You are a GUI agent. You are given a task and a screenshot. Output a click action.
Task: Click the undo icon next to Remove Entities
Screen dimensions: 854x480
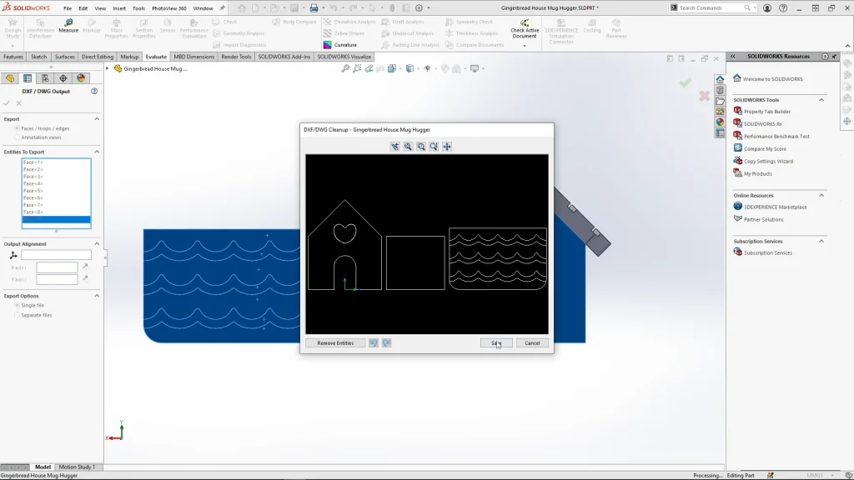[374, 342]
